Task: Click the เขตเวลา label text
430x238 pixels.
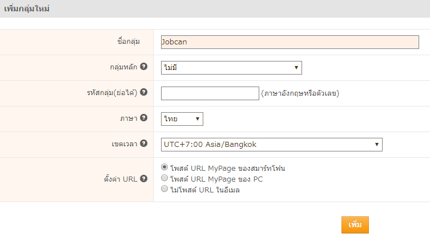Action: tap(124, 144)
